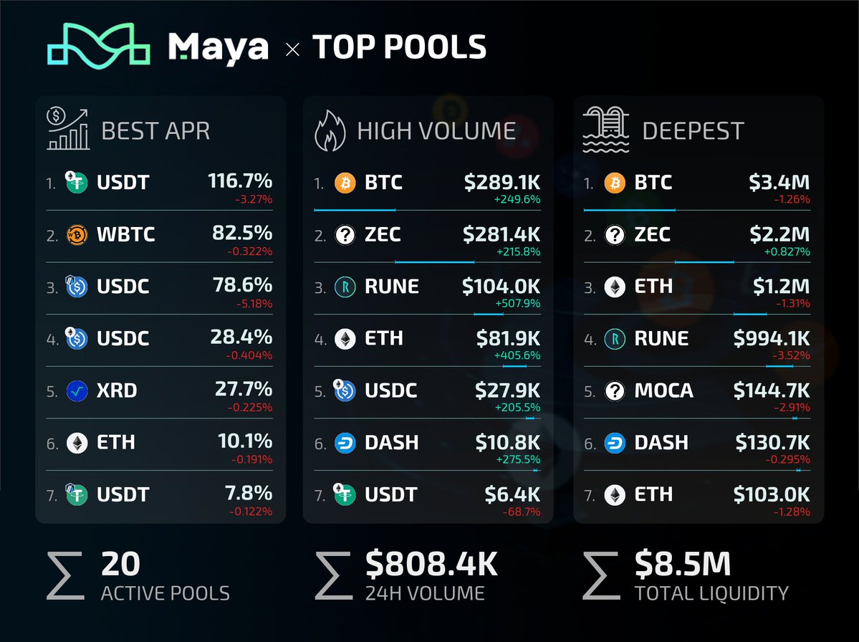Click the High Volume flame icon
859x642 pixels.
click(330, 130)
